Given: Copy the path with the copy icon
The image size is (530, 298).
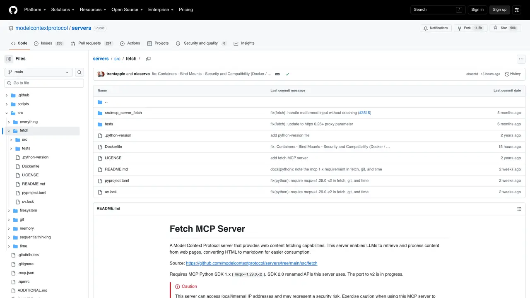Looking at the screenshot, I should [148, 59].
